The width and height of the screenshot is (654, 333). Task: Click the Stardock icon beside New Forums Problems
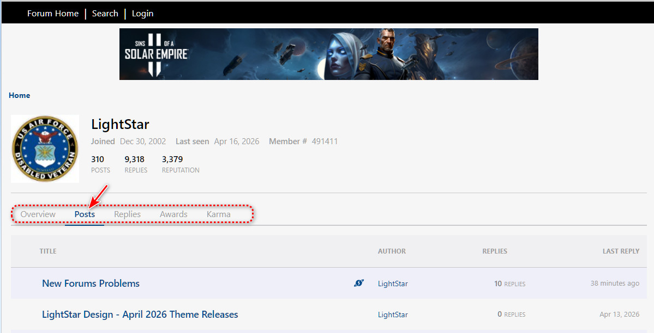coord(359,283)
